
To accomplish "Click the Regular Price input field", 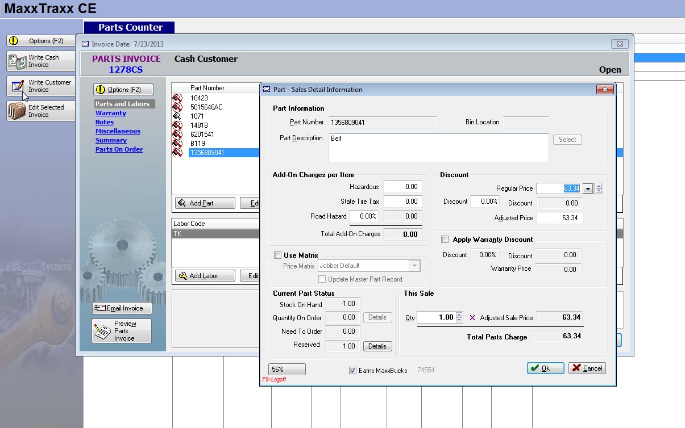I will click(559, 188).
